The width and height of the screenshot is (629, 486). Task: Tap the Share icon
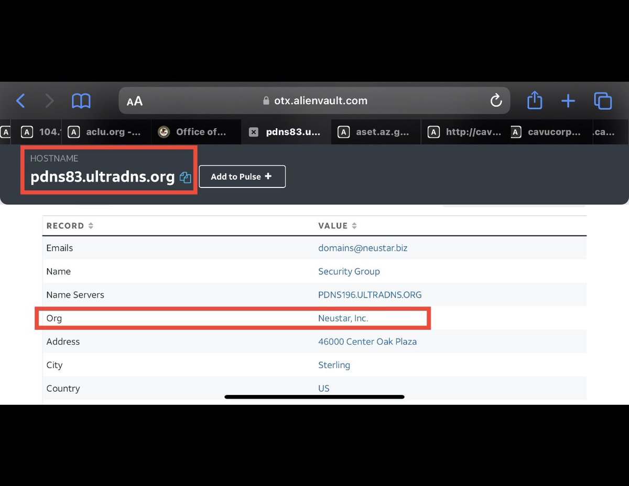click(534, 101)
